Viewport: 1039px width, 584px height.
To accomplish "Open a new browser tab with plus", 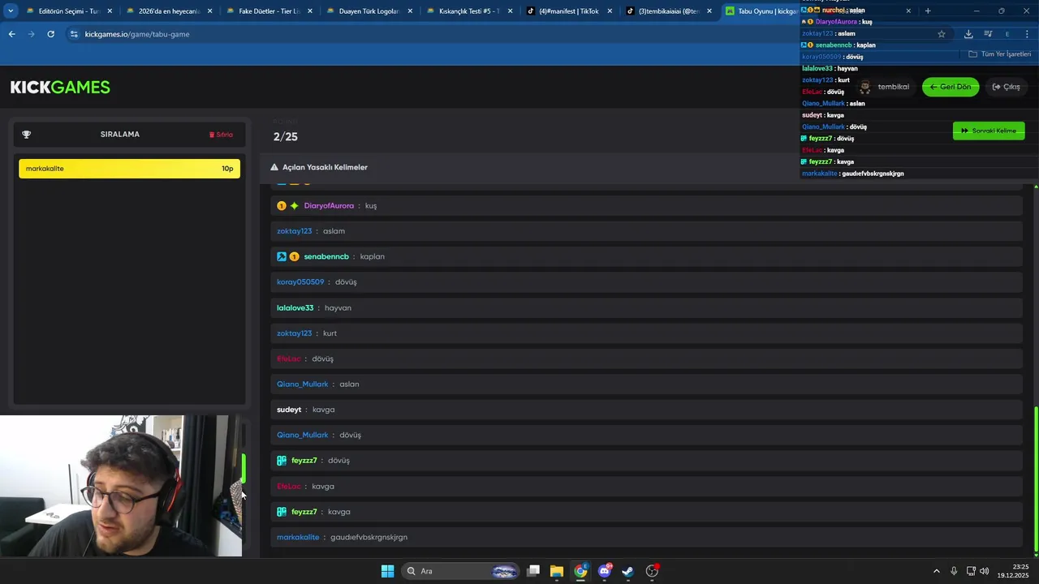I will pyautogui.click(x=928, y=11).
